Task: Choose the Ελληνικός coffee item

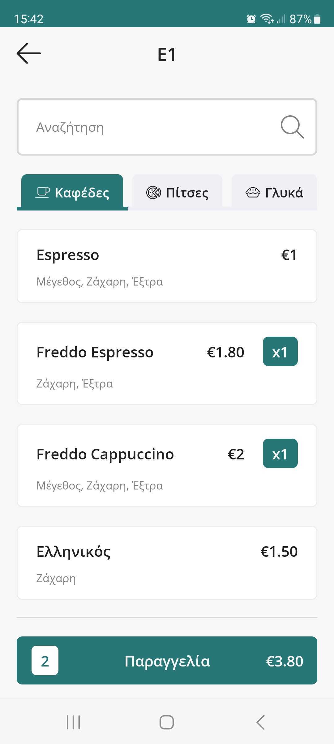Action: point(167,563)
